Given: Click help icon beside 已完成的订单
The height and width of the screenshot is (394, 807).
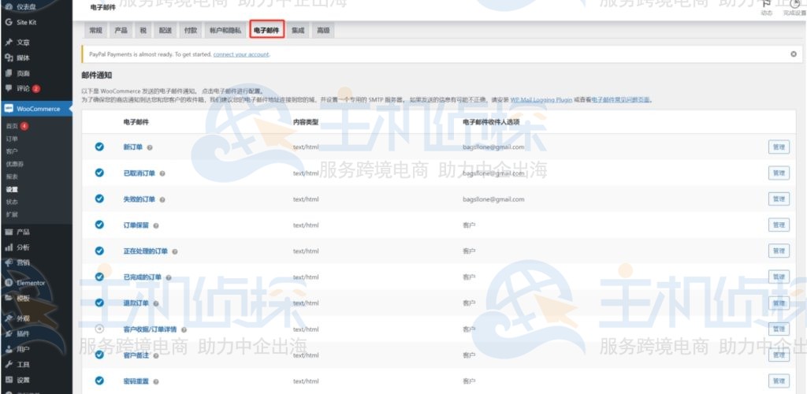Looking at the screenshot, I should tap(169, 277).
